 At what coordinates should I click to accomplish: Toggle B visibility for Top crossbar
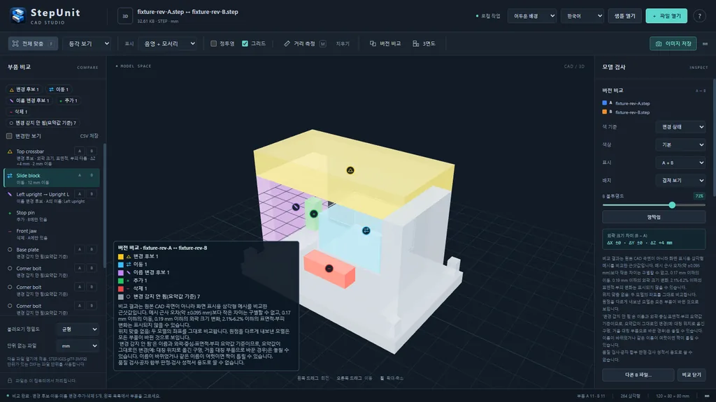click(92, 151)
